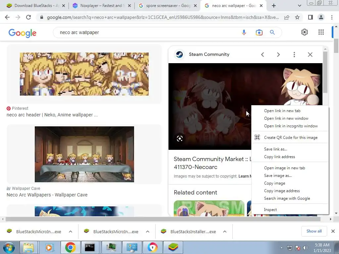Choose Inspect from context menu
The width and height of the screenshot is (339, 254).
(x=290, y=209)
